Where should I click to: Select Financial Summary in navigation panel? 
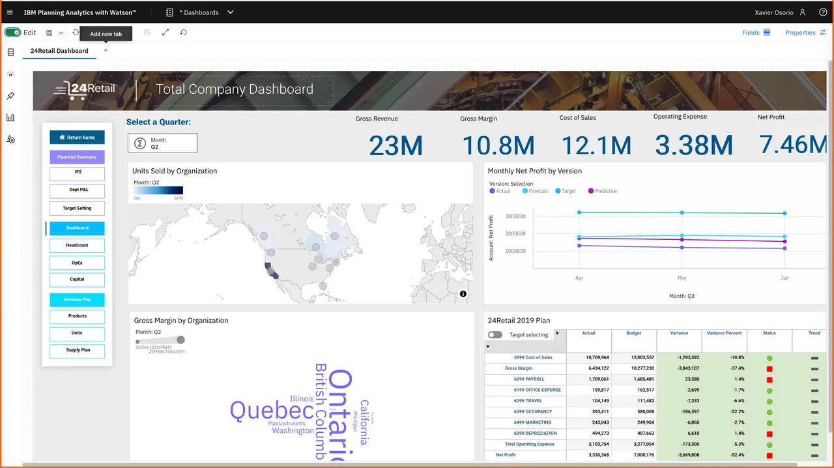[77, 157]
